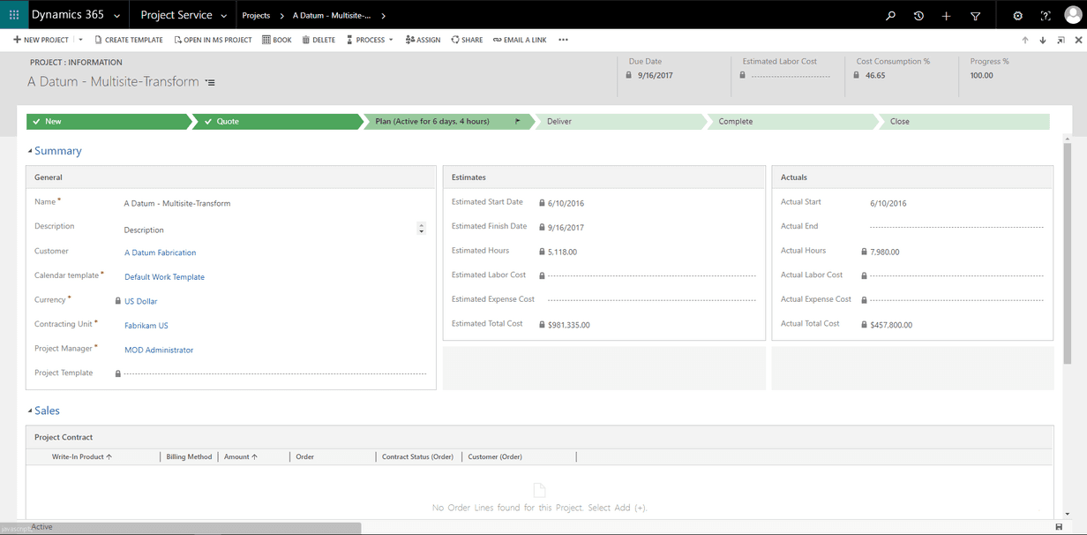Open the Dynamics 365 app launcher grid
This screenshot has height=535, width=1087.
tap(14, 15)
